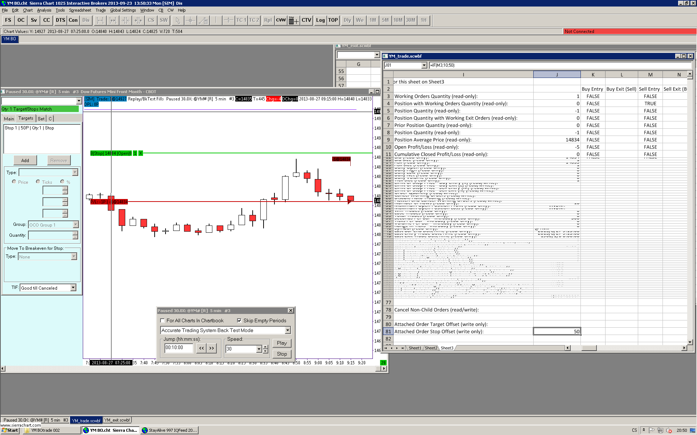Screen dimensions: 697x435
Task: Switch chart to Dly daily timeframe
Action: coord(347,20)
